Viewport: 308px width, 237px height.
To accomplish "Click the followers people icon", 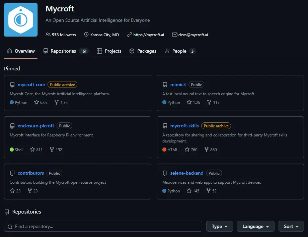I will [48, 35].
